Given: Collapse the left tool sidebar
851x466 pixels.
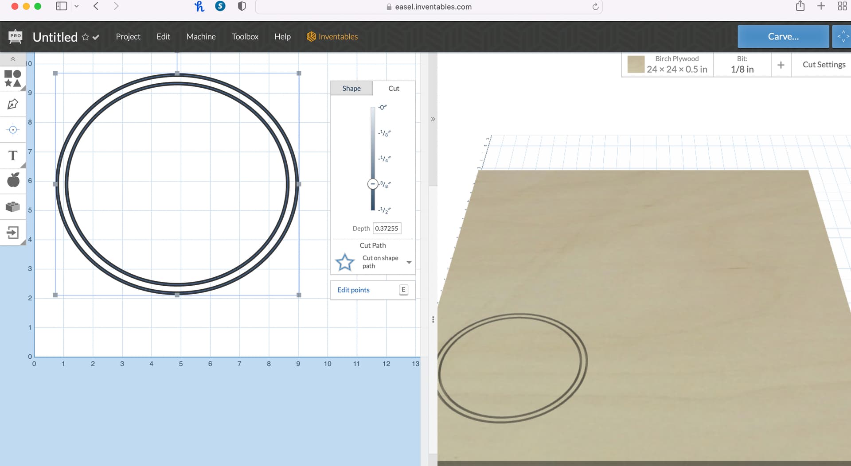Looking at the screenshot, I should pyautogui.click(x=12, y=59).
